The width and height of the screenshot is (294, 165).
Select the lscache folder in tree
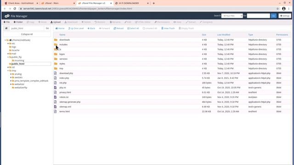pos(16,50)
